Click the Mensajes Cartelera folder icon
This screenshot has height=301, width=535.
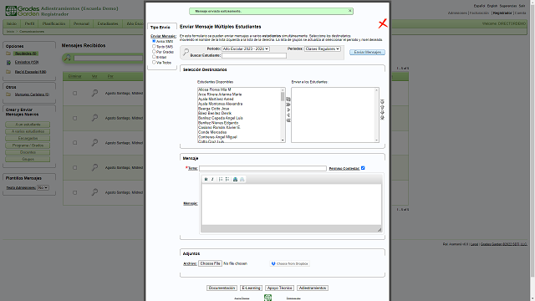(x=8, y=94)
